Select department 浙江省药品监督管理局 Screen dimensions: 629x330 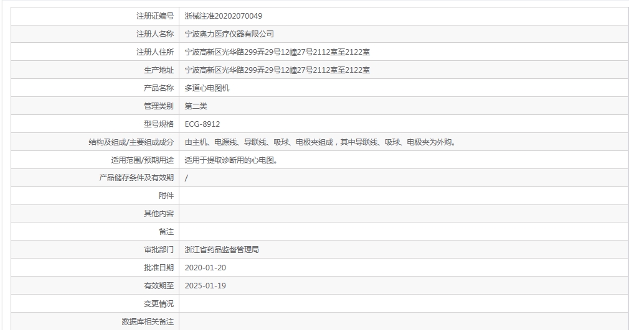click(222, 249)
